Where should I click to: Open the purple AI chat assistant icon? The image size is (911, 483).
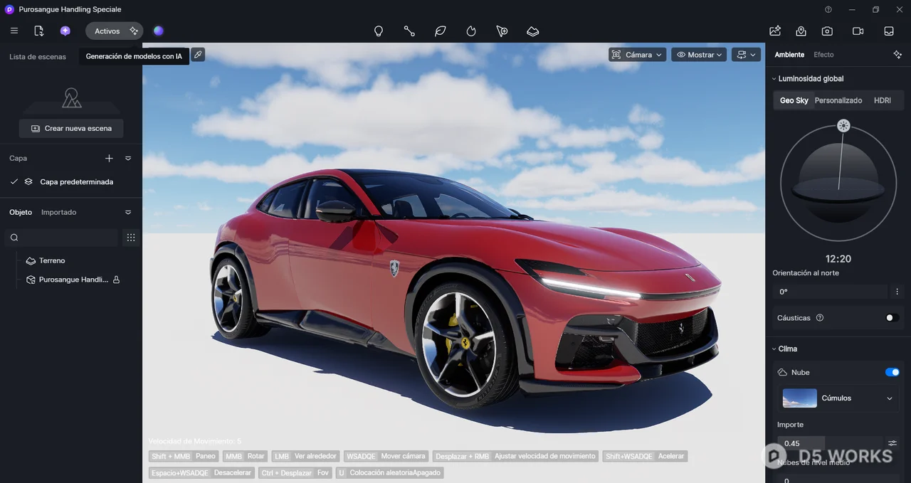click(x=65, y=31)
